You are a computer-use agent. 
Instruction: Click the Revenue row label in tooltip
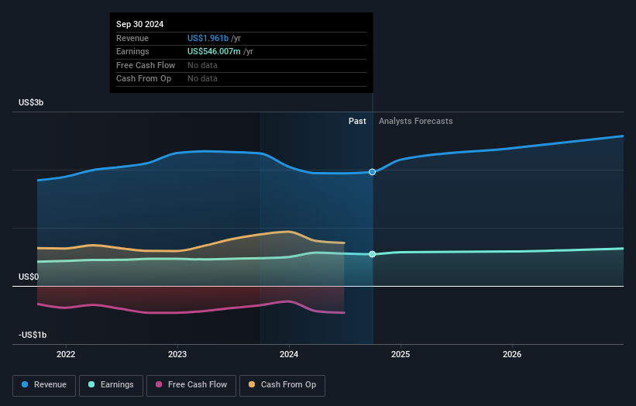click(132, 38)
